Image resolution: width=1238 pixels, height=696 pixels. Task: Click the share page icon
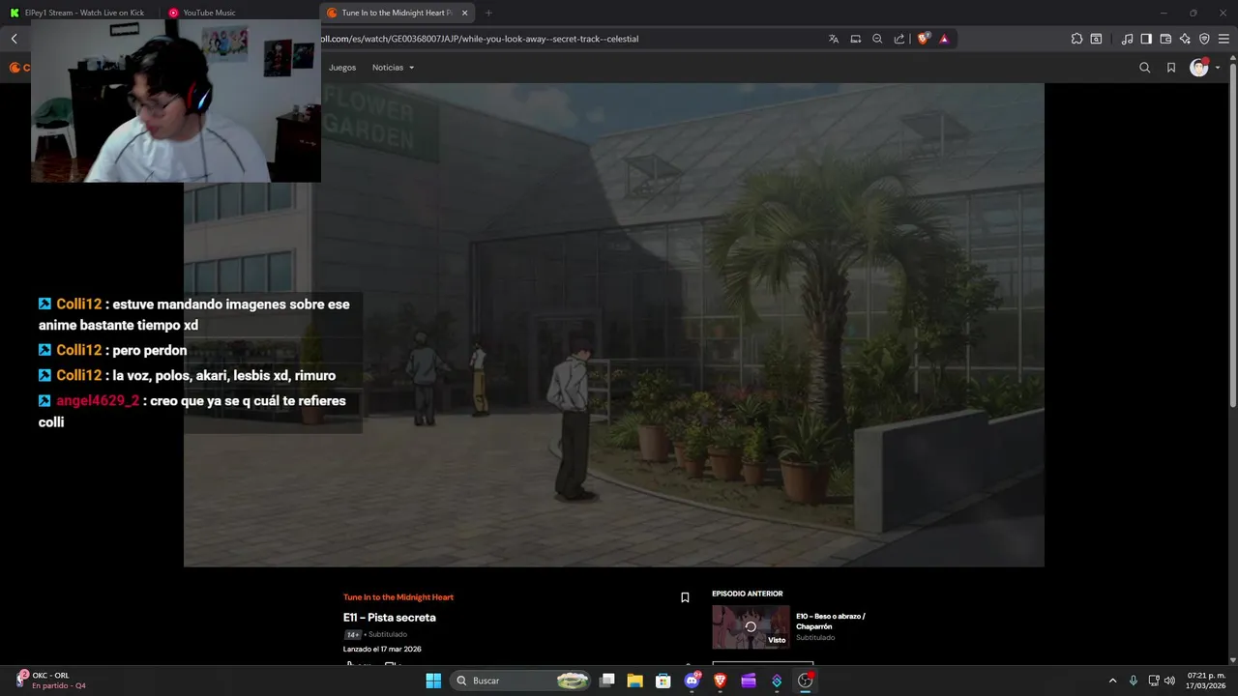tap(899, 39)
